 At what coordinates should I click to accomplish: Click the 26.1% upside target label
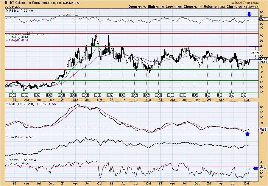(x=255, y=53)
